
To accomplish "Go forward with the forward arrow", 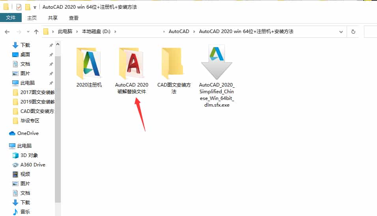I will 19,32.
